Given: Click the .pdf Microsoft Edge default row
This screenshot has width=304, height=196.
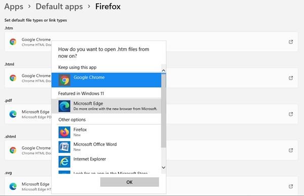Looking at the screenshot, I should click(x=151, y=114).
